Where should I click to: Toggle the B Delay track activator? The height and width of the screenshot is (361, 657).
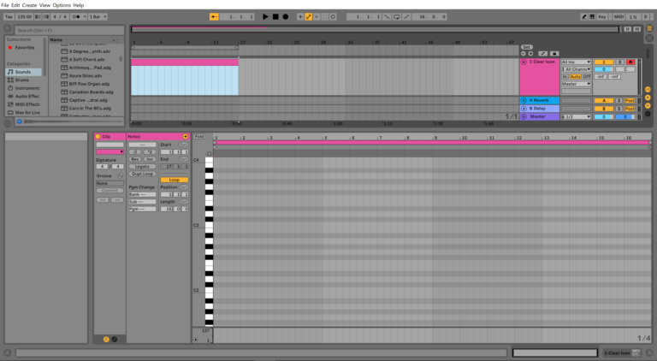604,109
